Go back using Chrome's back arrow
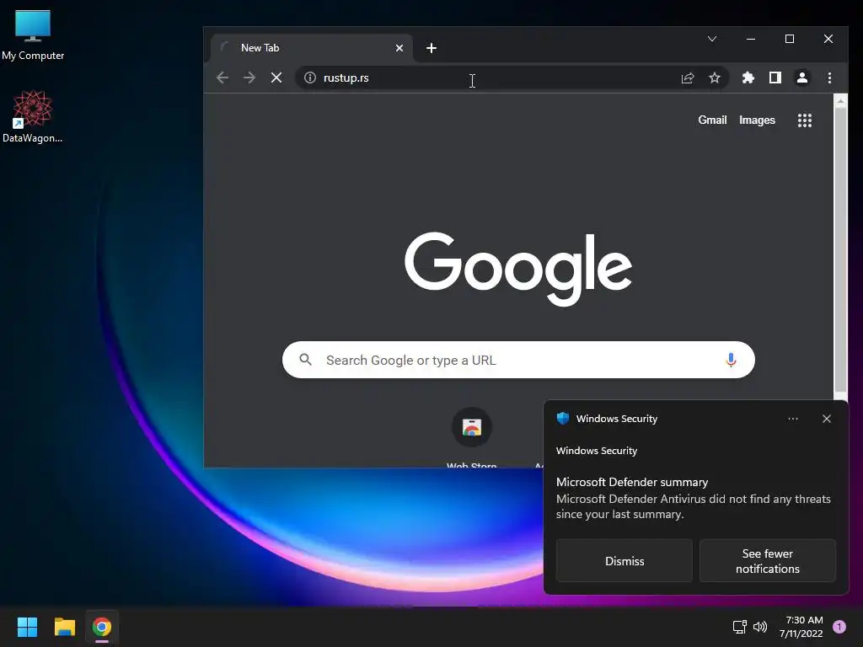Image resolution: width=863 pixels, height=647 pixels. point(222,78)
